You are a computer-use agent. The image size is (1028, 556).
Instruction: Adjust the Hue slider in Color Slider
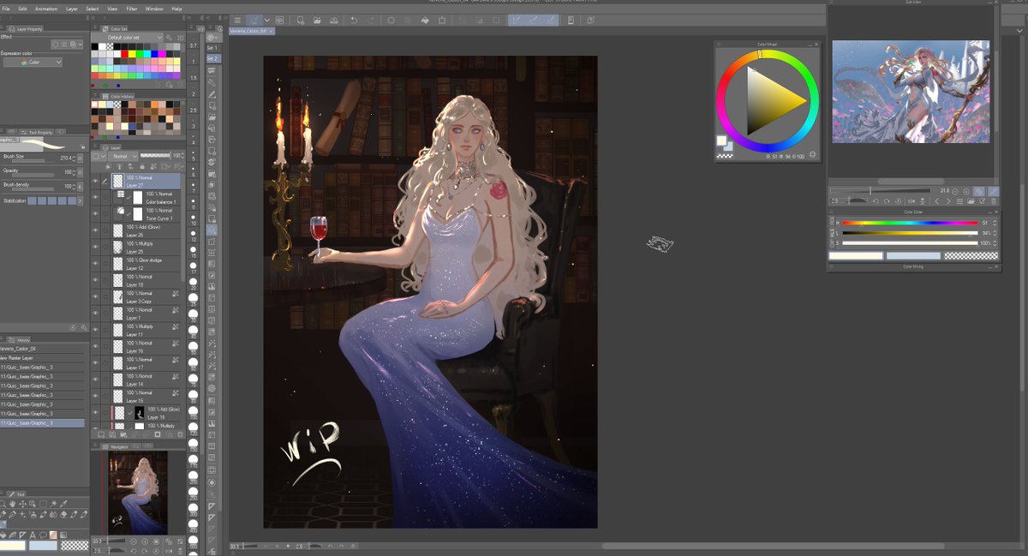click(910, 223)
